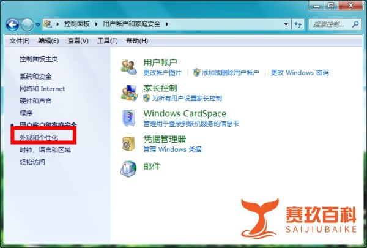Open the address bar history dropdown
The width and height of the screenshot is (367, 248).
point(286,24)
